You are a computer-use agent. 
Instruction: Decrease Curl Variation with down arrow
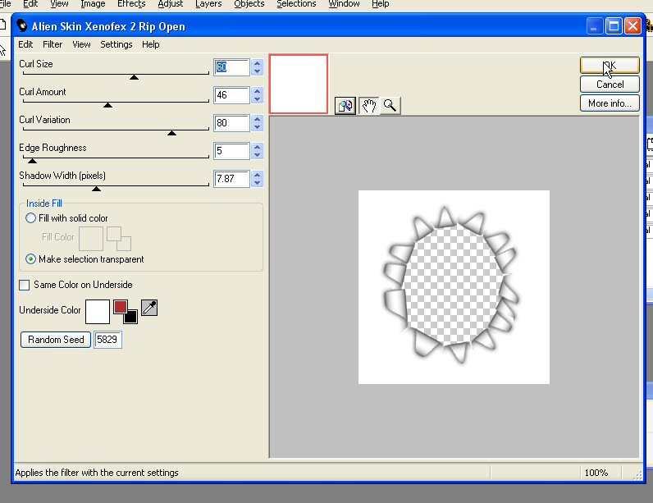point(258,127)
